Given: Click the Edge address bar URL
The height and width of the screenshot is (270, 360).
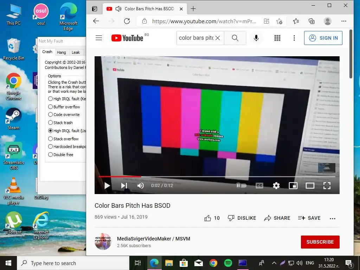Looking at the screenshot, I should tap(204, 21).
